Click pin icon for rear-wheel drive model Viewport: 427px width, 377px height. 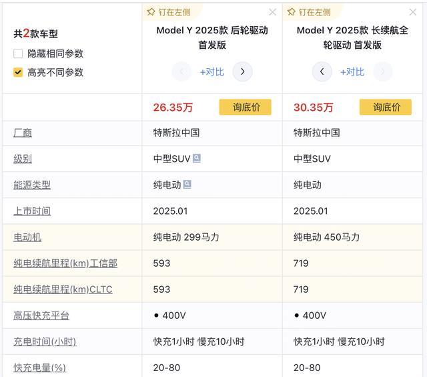[x=151, y=12]
